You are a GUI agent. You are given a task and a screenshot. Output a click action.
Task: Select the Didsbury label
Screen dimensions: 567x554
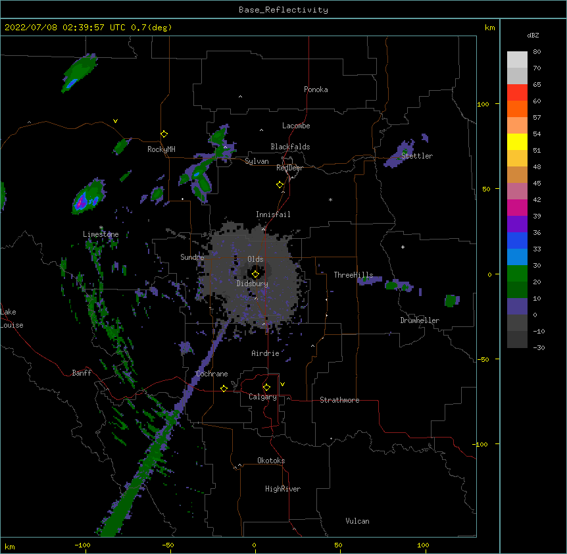point(253,284)
